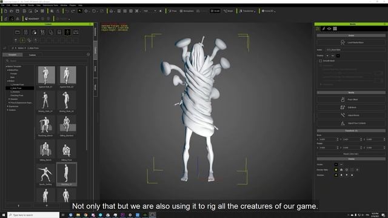Screen dimensions: 388x218
Task: Click the Pose toolbar button
Action: 172,11
